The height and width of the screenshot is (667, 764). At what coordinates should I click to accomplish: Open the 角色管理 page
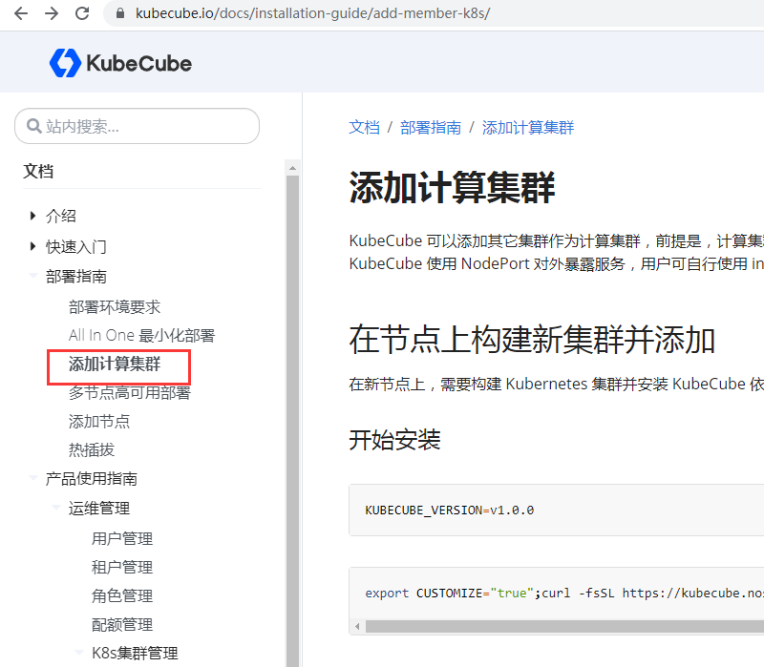point(122,596)
